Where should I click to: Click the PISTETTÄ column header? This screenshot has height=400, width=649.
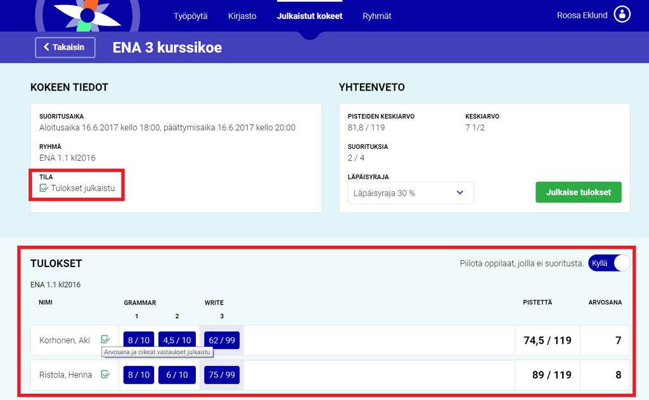pos(537,303)
